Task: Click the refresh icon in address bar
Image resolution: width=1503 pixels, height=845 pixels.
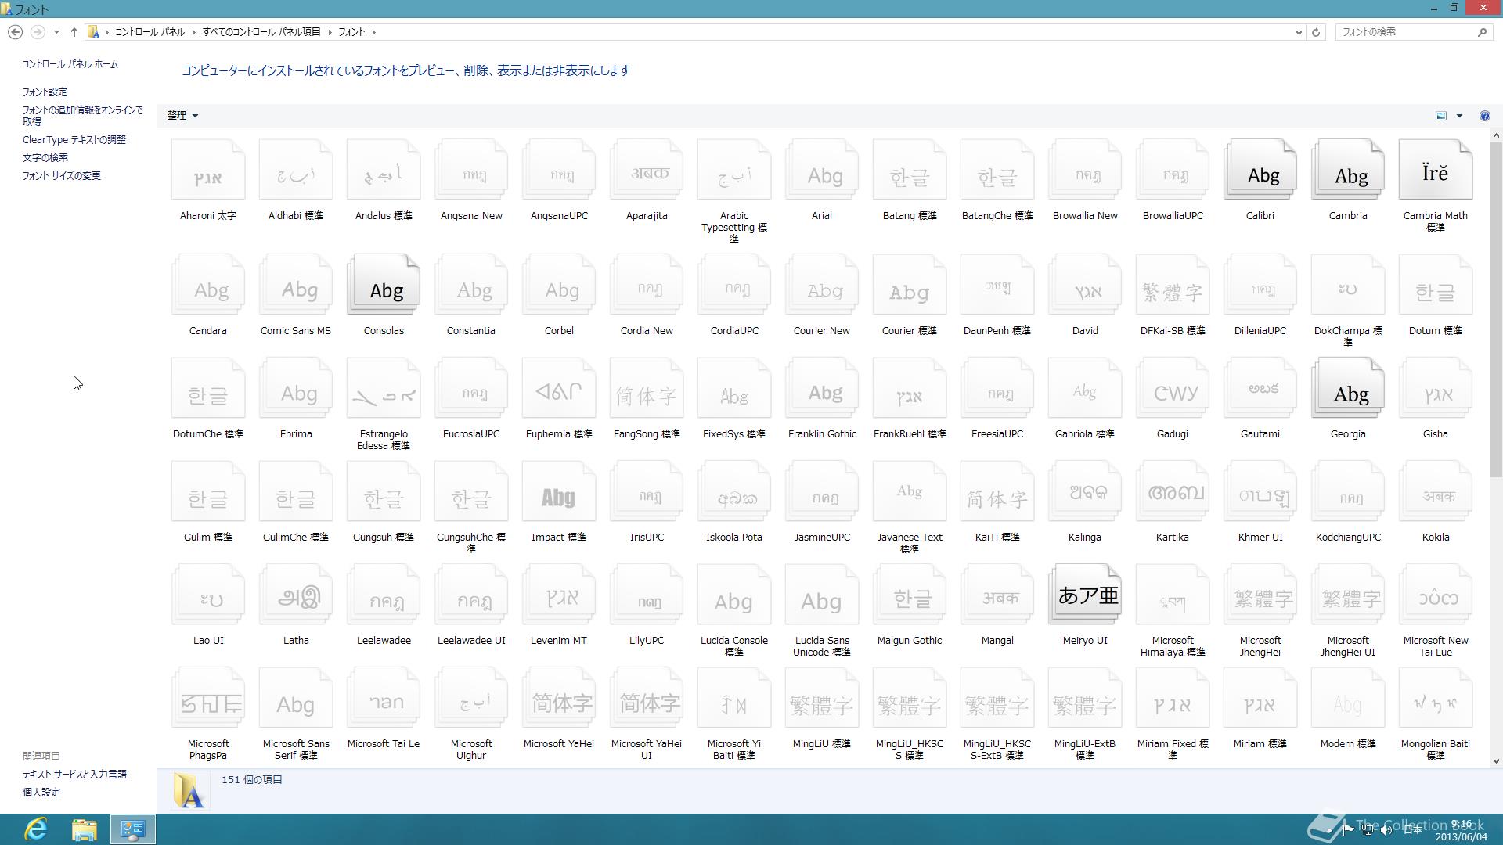Action: coord(1316,32)
